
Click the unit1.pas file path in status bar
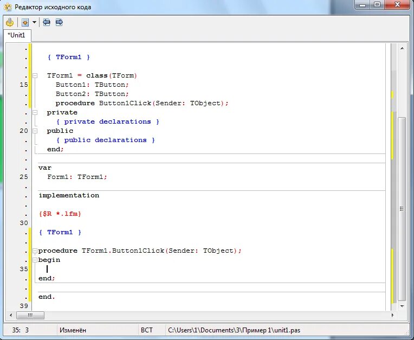point(234,330)
